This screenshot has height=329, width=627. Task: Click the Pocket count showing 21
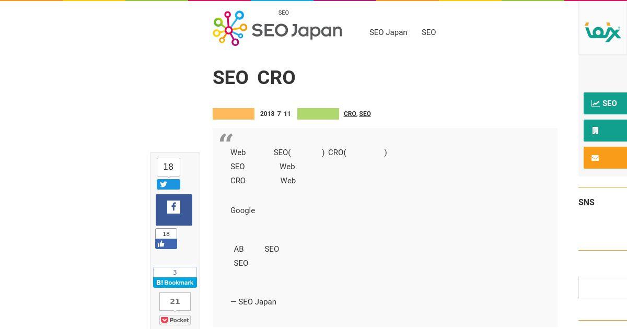pos(175,301)
